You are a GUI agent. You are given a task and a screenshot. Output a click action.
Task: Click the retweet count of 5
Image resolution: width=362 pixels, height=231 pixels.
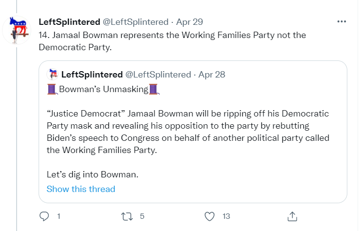pos(142,216)
